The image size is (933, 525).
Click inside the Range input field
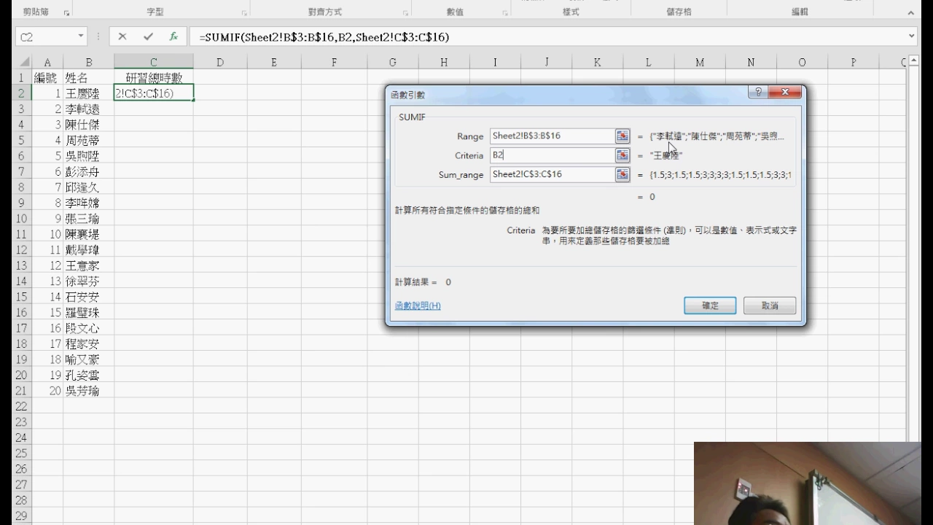pos(552,136)
